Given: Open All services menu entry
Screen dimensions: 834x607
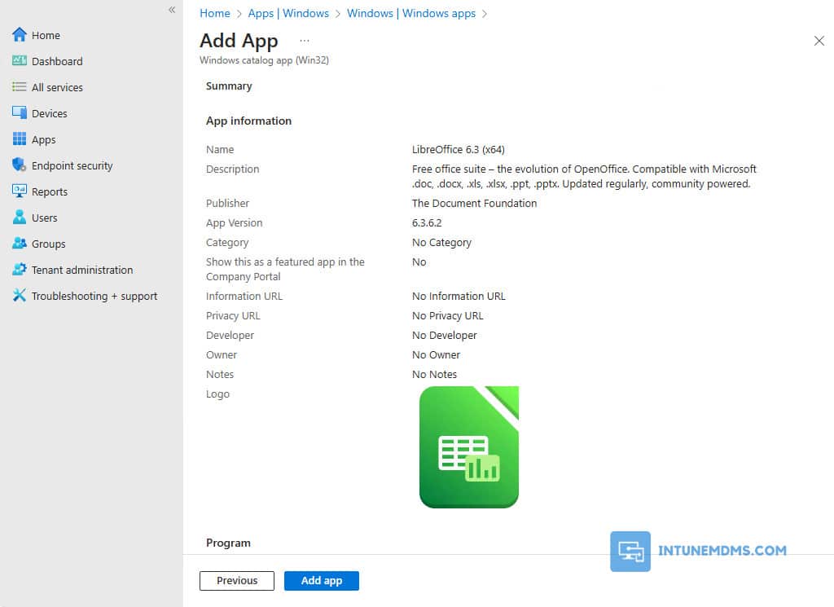Looking at the screenshot, I should [x=57, y=87].
